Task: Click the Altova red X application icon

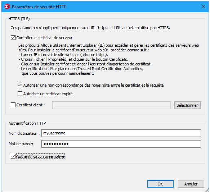Action: (x=7, y=6)
